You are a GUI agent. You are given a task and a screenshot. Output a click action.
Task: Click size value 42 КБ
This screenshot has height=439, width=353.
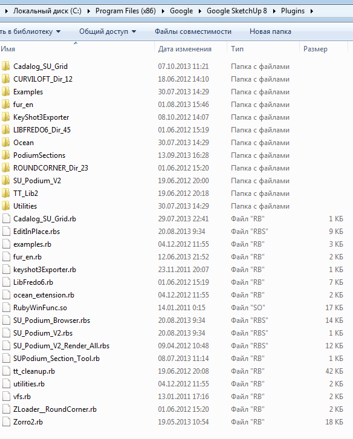pos(334,371)
